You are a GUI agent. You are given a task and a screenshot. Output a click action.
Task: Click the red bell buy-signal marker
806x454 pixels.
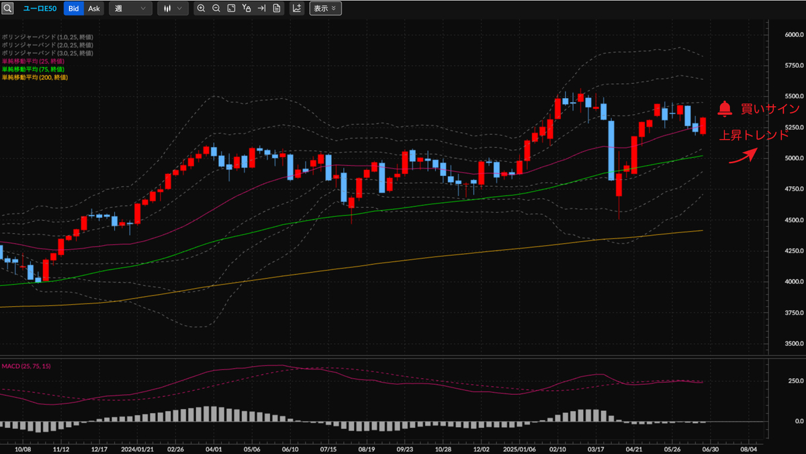point(725,108)
